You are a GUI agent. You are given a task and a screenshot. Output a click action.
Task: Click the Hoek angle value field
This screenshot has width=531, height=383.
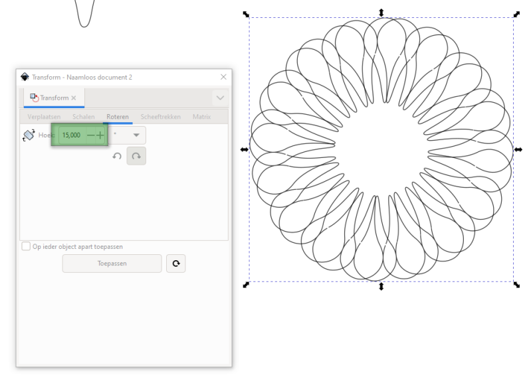click(x=72, y=135)
